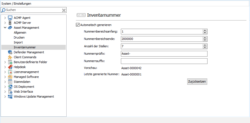This screenshot has width=250, height=123.
Task: Expand the Benutzerdefinierte Felder node
Action: 5,62
